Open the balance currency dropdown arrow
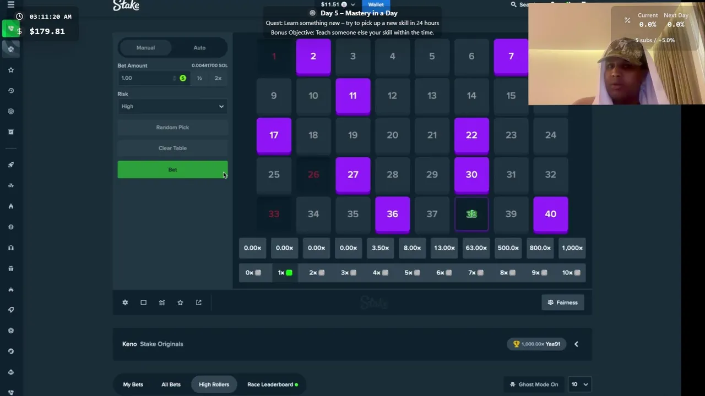 point(352,4)
